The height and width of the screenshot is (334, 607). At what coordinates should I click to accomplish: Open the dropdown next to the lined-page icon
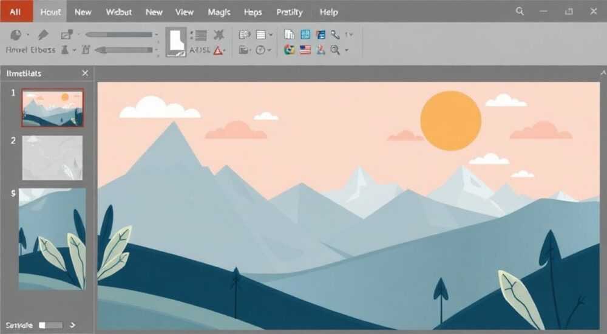coord(271,35)
